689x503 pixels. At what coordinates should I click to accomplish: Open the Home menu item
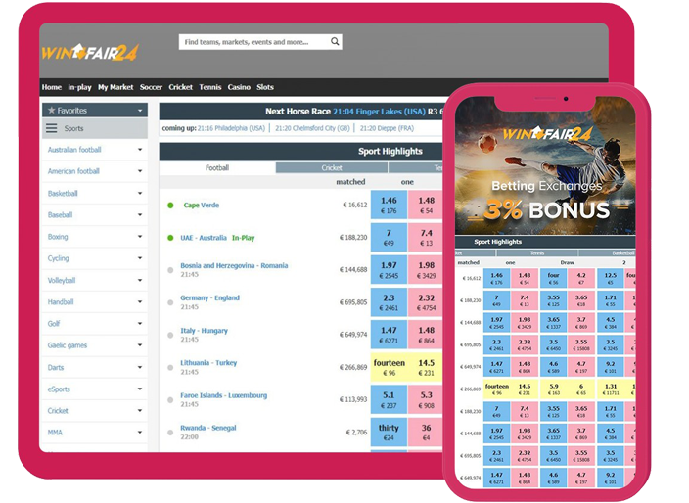point(52,87)
